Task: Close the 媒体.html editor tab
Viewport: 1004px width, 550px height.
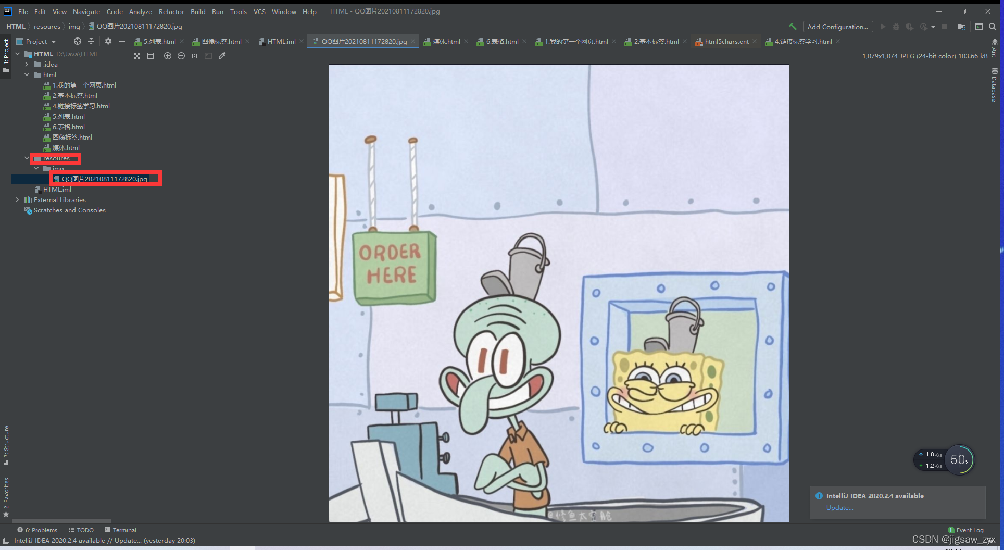Action: coord(466,41)
